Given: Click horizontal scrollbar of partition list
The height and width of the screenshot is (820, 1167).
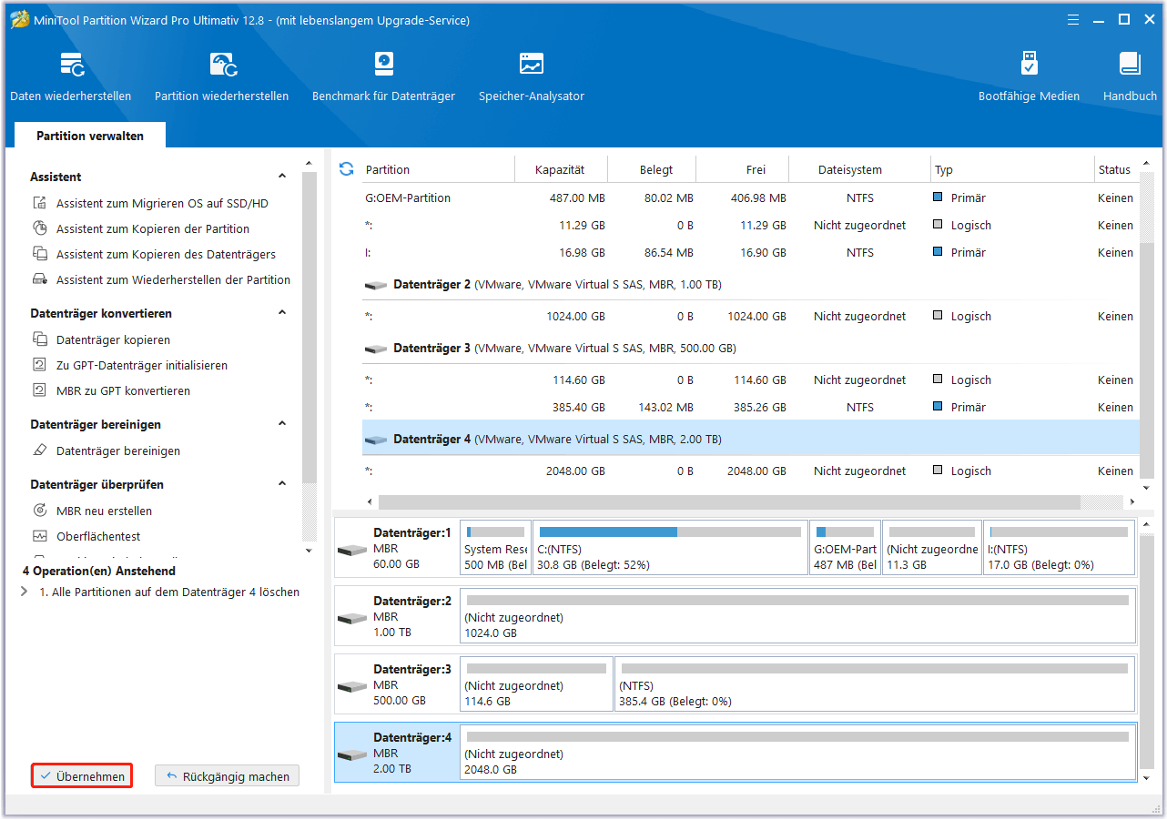Looking at the screenshot, I should [x=728, y=501].
